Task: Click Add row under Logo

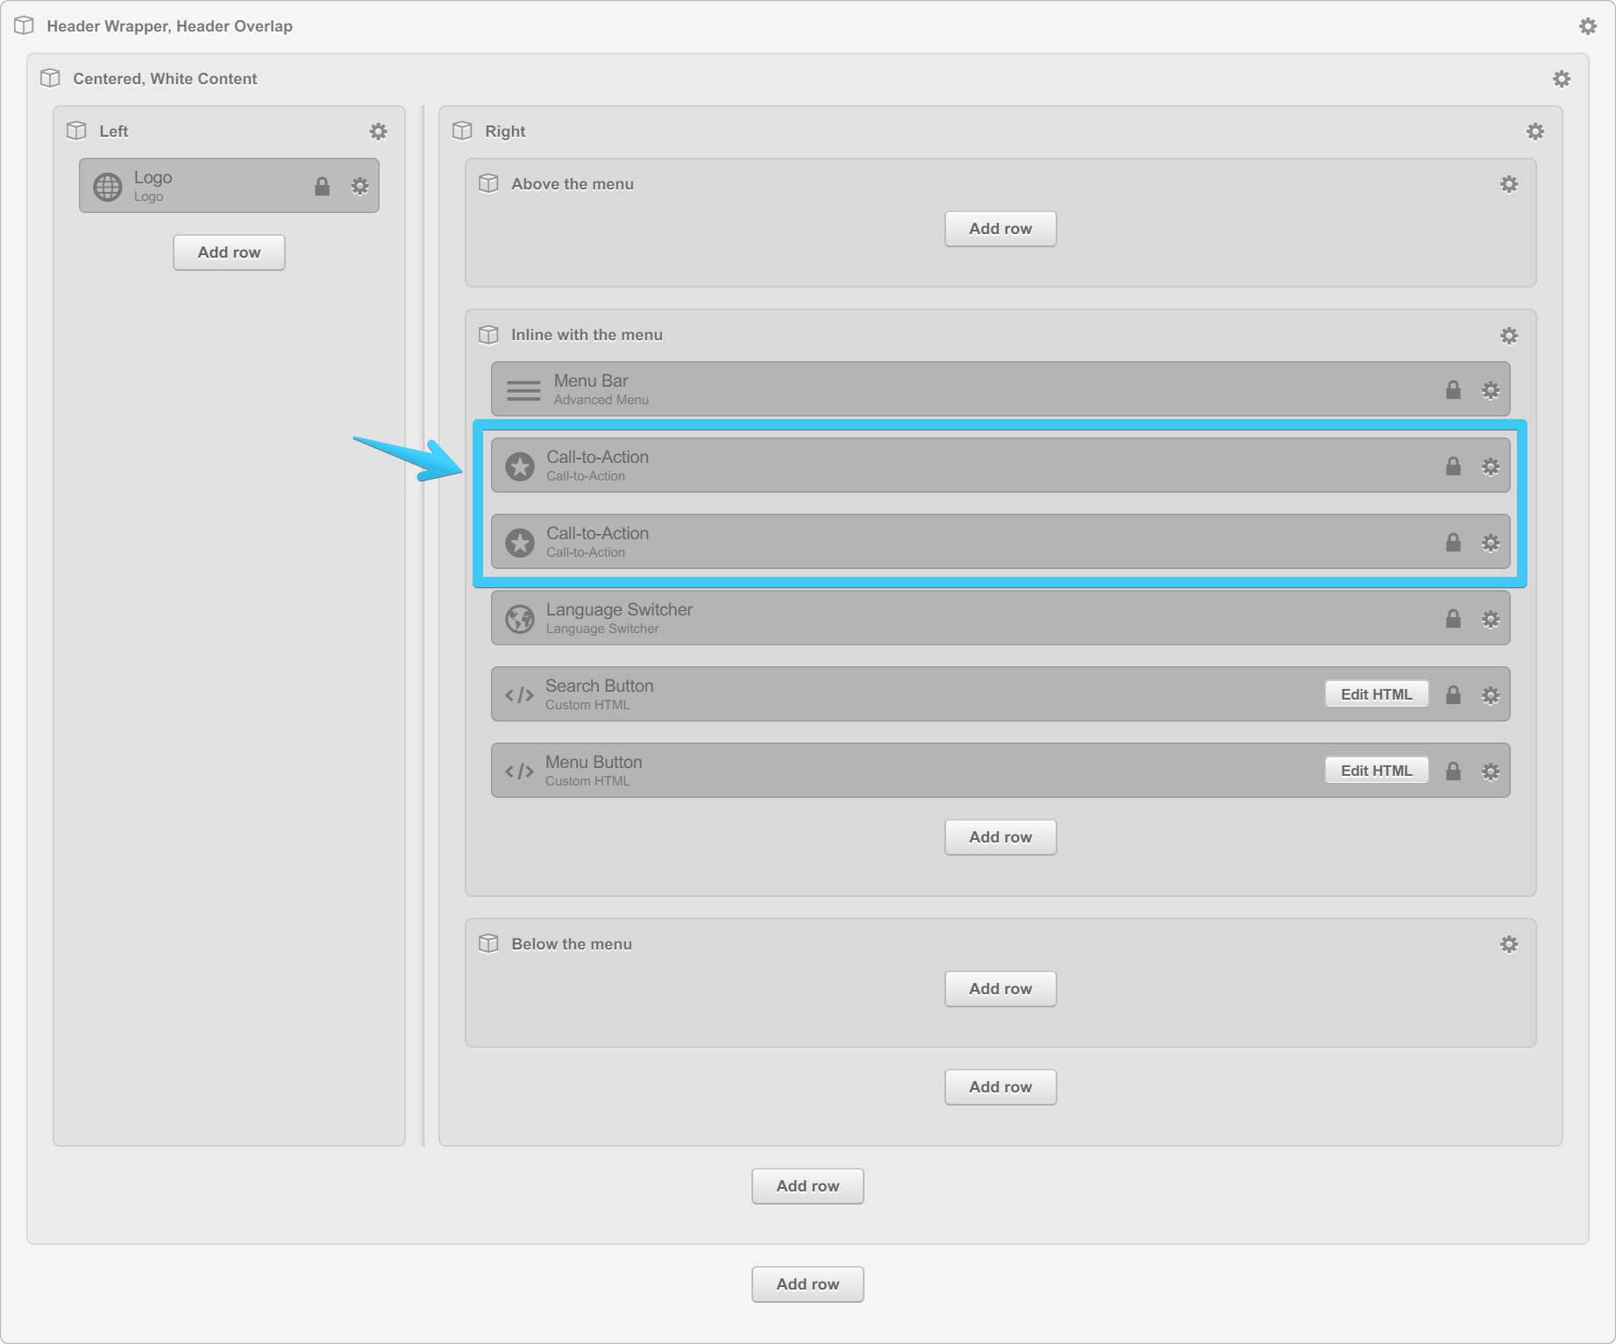Action: (229, 252)
